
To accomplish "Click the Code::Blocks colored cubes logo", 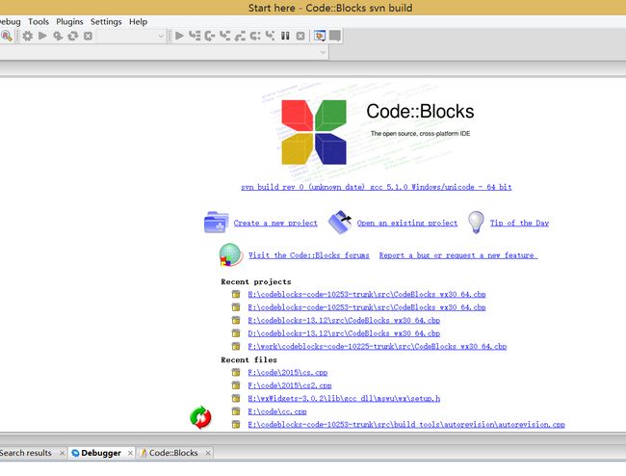I will [x=314, y=132].
